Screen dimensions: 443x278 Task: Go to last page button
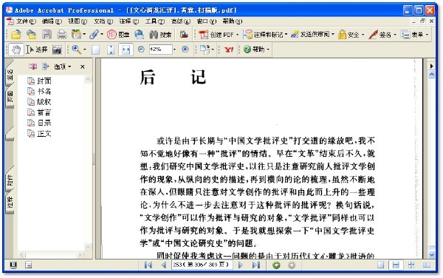(256, 265)
